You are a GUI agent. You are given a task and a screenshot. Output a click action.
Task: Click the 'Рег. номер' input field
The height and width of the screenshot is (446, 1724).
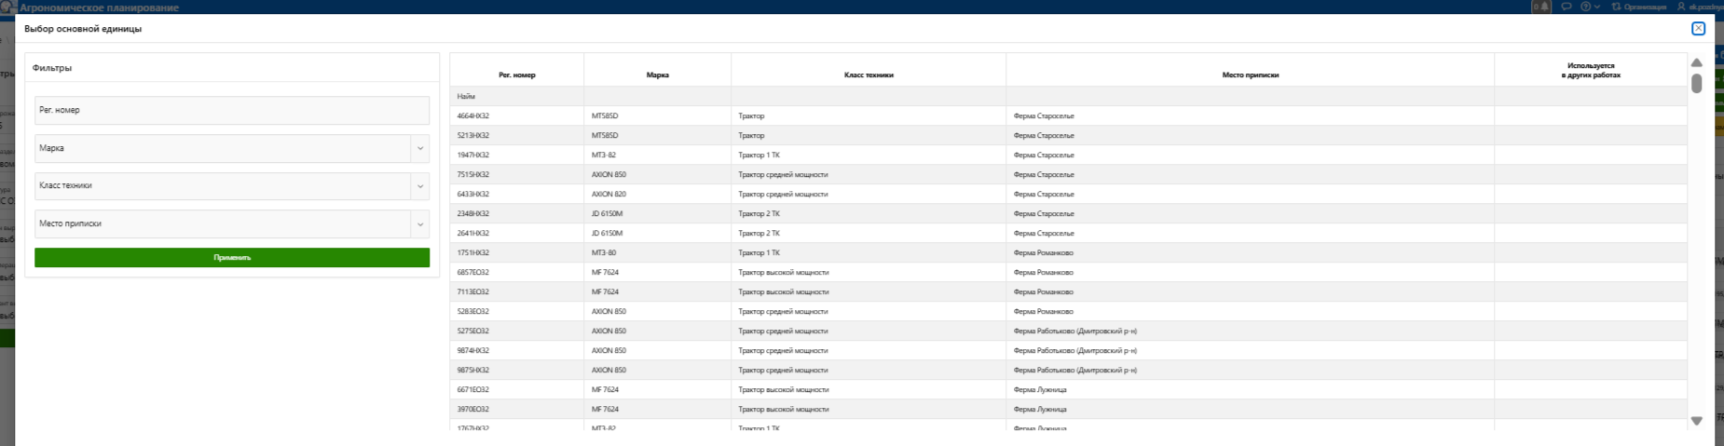(231, 110)
